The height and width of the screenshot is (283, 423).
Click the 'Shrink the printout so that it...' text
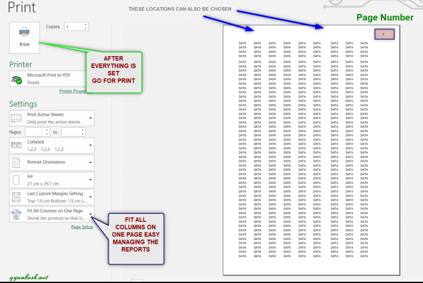(x=56, y=218)
